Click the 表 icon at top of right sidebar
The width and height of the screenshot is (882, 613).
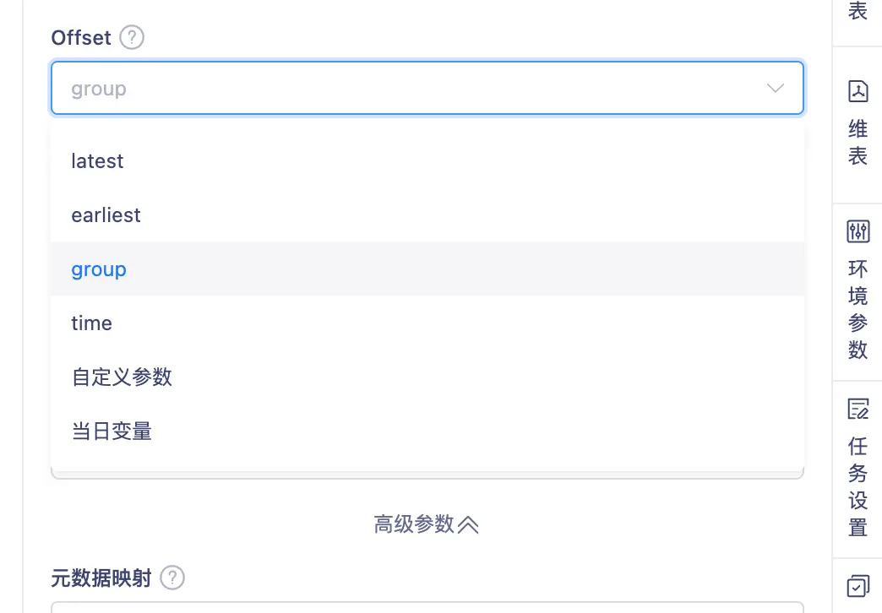[857, 10]
